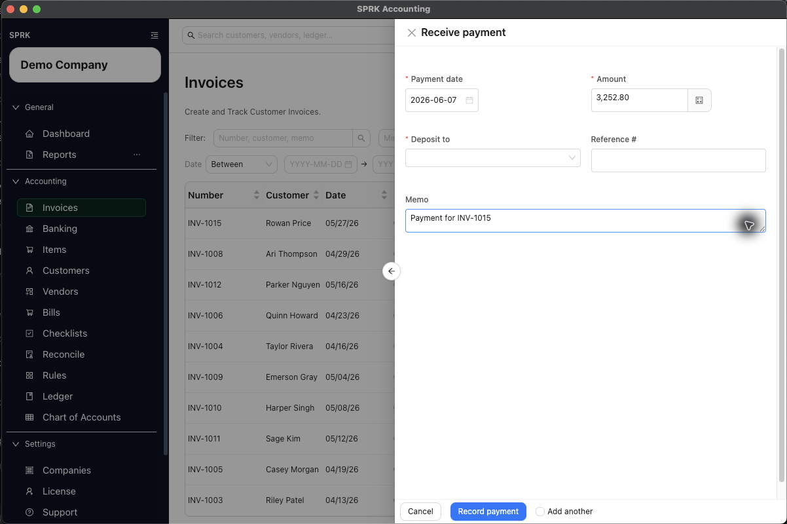
Task: Click the 05/27/26 date cell
Action: 342,223
